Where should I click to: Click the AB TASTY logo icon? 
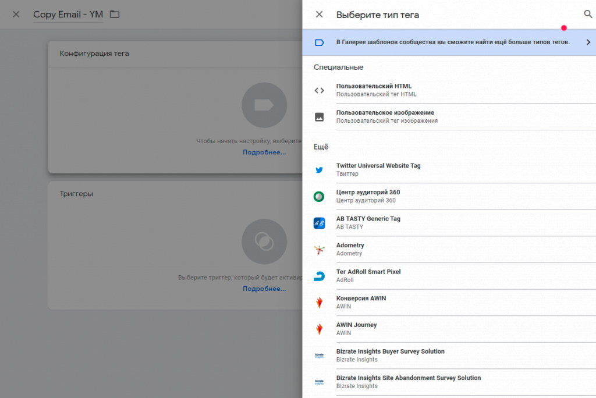pyautogui.click(x=320, y=223)
